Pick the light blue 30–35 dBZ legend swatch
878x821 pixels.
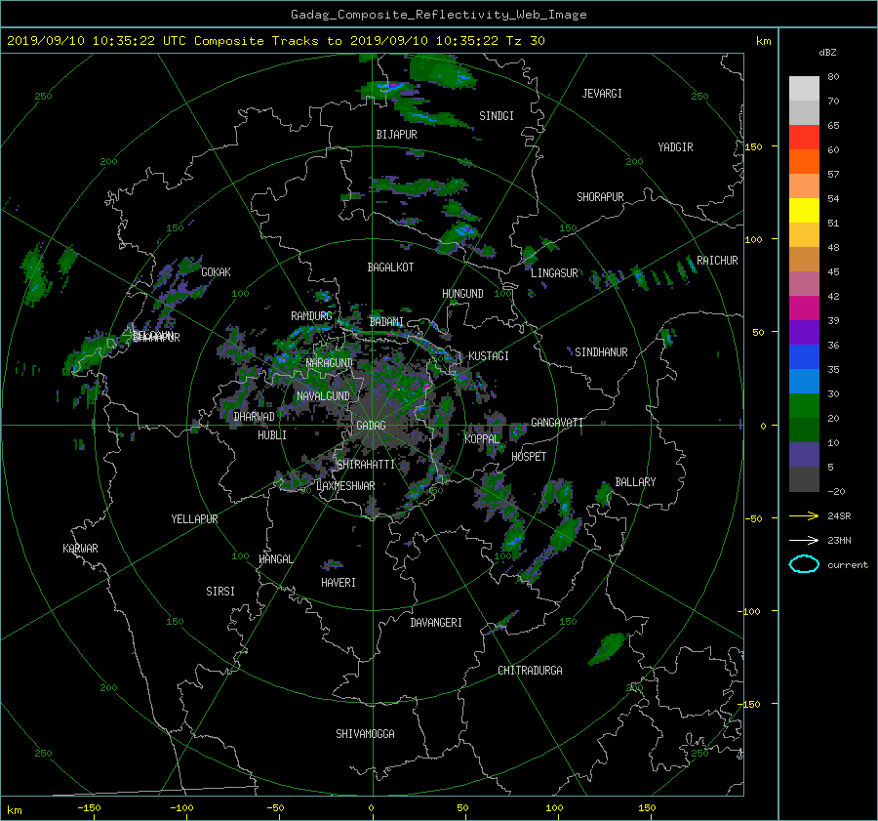pyautogui.click(x=804, y=382)
